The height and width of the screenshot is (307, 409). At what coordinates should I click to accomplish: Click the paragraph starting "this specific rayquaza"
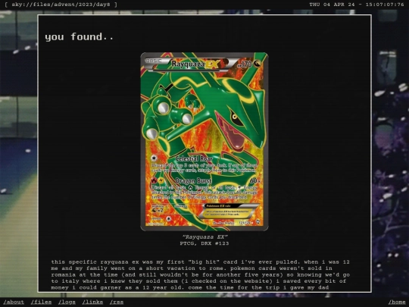[200, 274]
